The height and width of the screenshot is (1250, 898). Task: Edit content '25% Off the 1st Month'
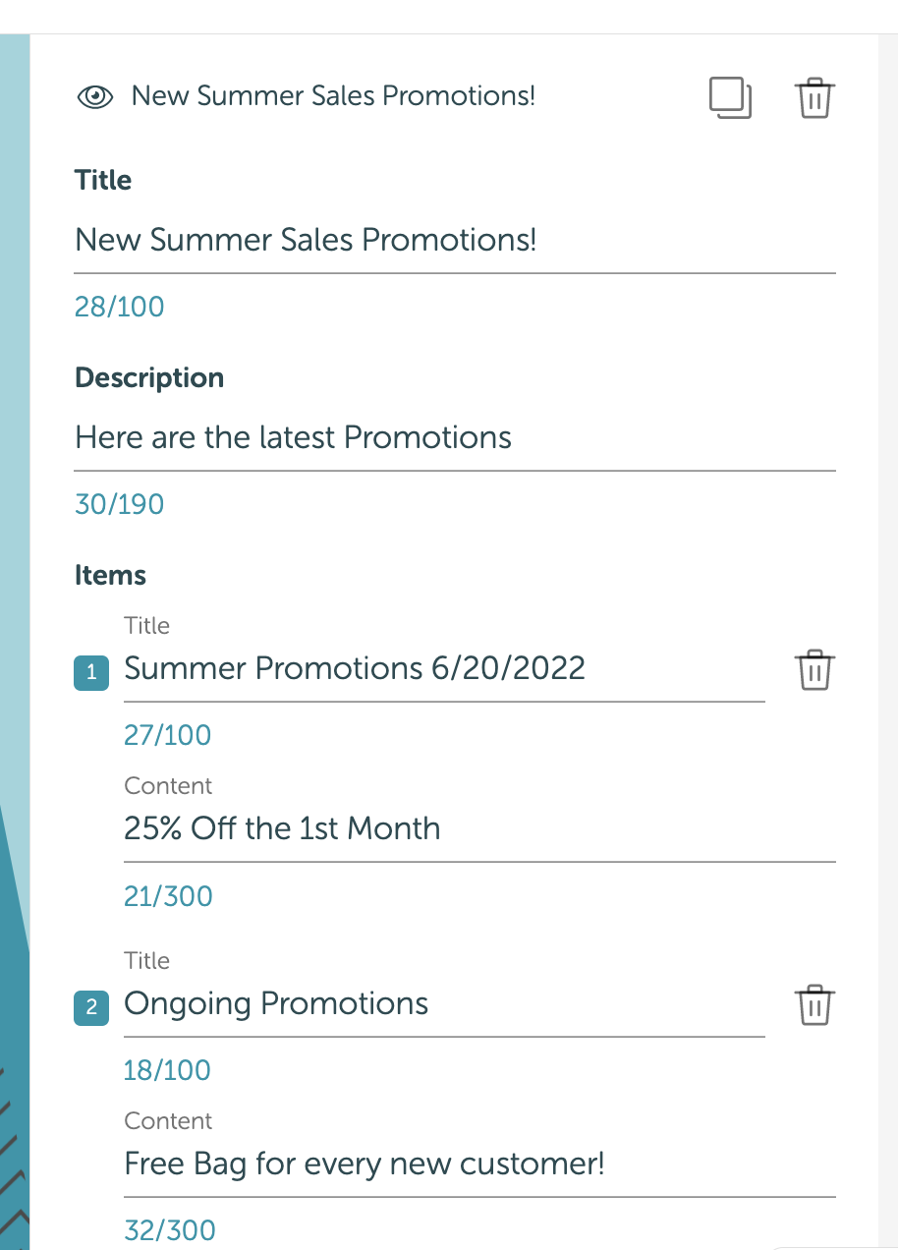(479, 828)
